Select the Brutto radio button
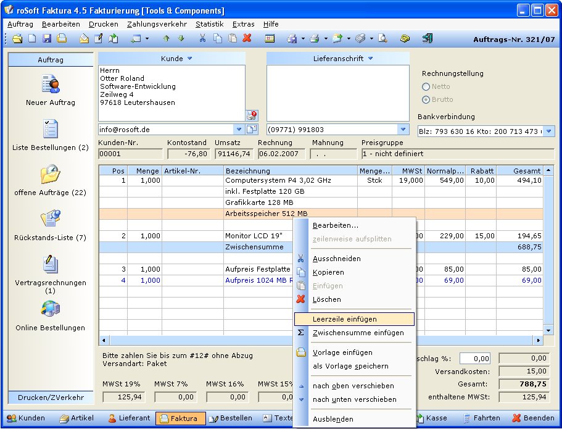The height and width of the screenshot is (429, 562). point(426,100)
